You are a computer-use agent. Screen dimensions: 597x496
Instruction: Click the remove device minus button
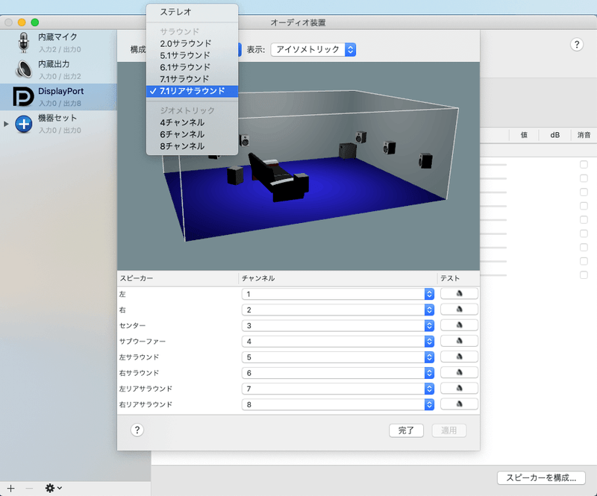[29, 489]
